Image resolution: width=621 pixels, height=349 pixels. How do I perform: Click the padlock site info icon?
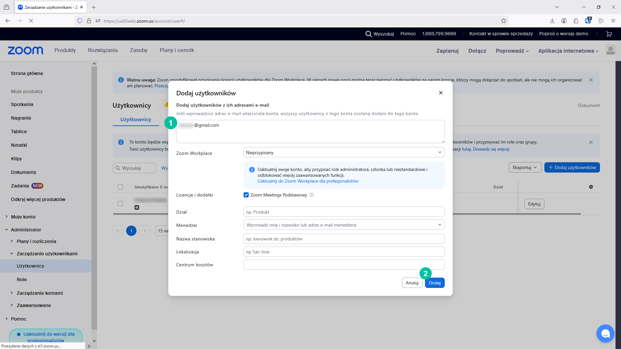tap(89, 21)
